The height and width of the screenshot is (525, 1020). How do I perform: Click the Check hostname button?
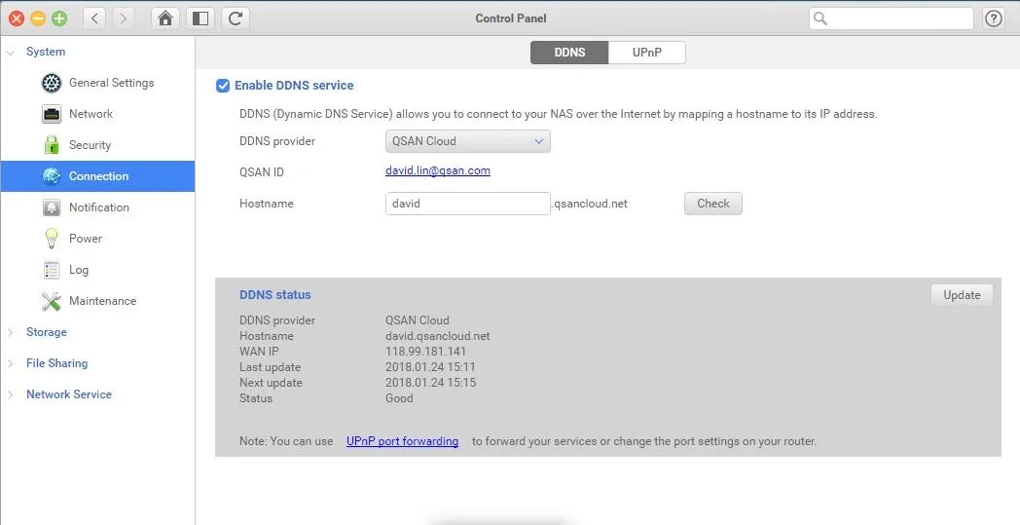pos(712,204)
